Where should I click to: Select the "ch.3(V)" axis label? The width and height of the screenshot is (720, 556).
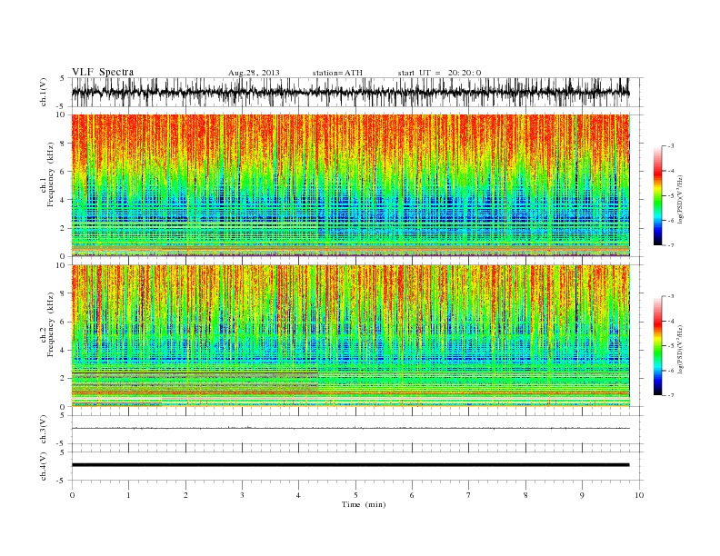pos(43,430)
